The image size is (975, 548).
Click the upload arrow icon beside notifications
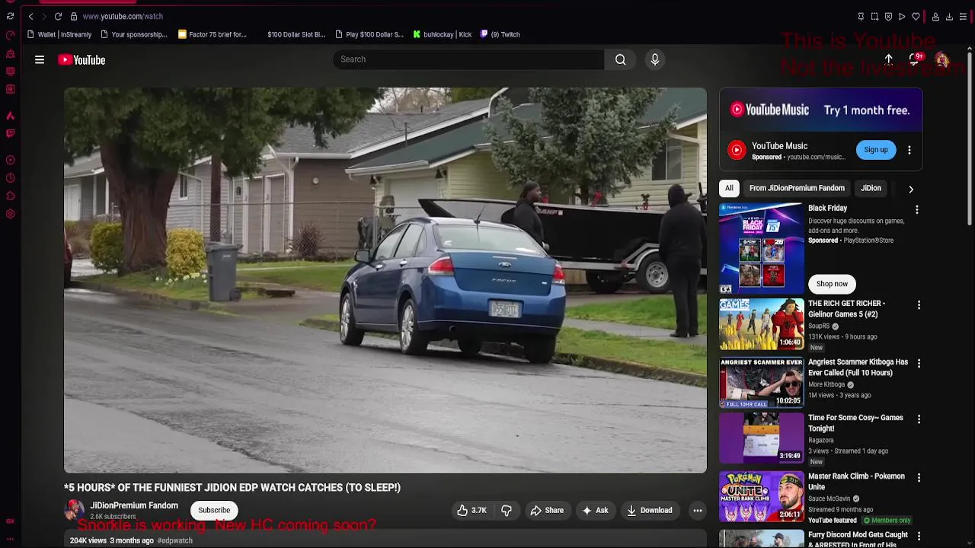tap(888, 59)
